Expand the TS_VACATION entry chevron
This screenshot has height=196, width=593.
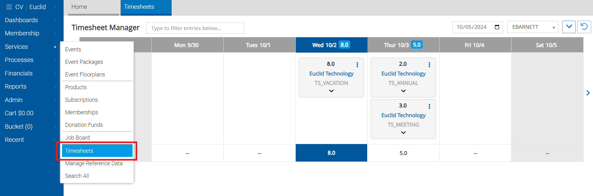click(x=331, y=91)
